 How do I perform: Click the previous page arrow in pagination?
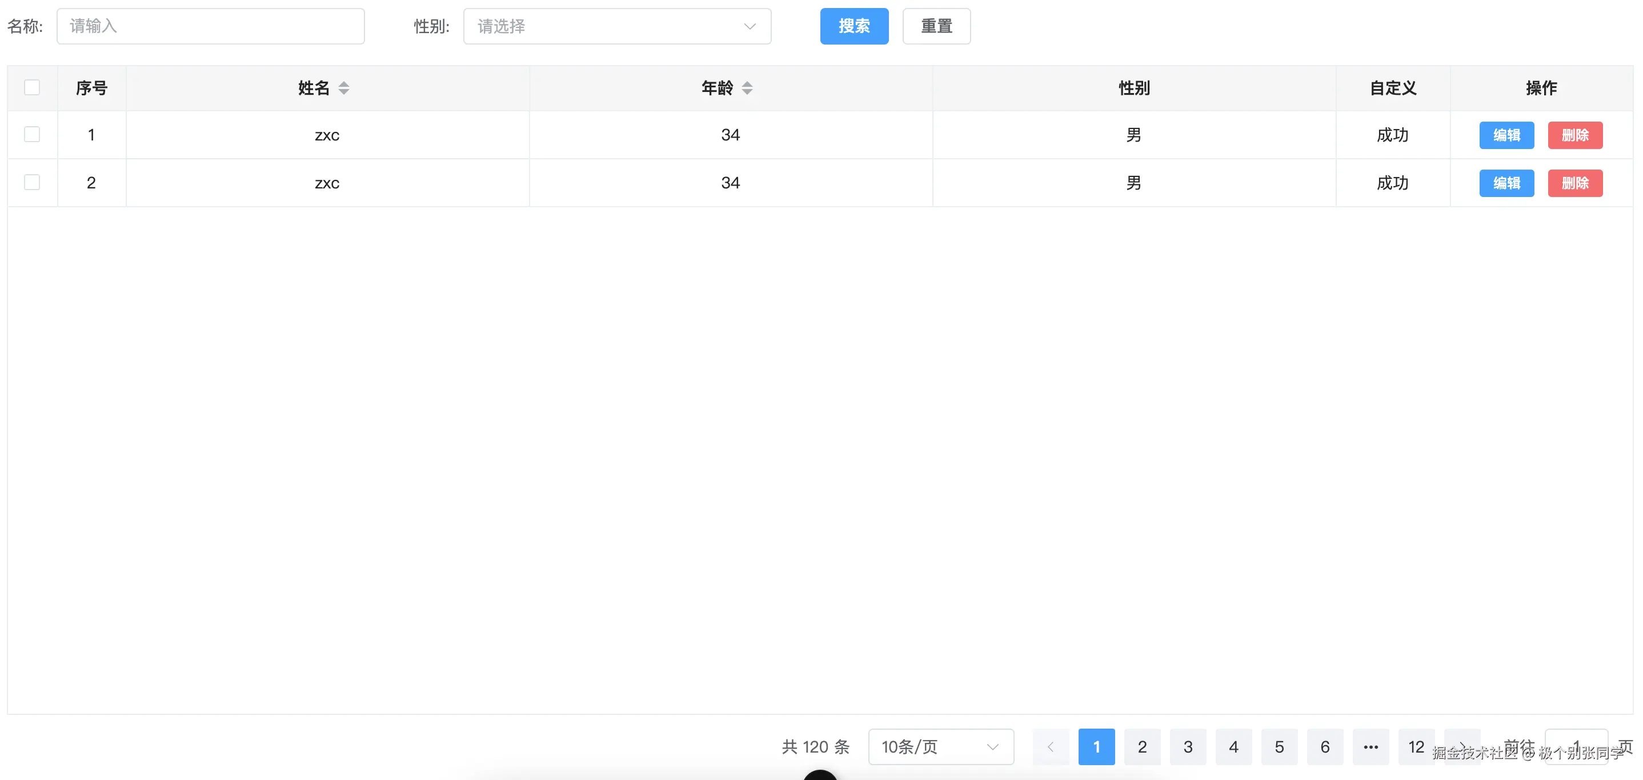click(x=1051, y=747)
